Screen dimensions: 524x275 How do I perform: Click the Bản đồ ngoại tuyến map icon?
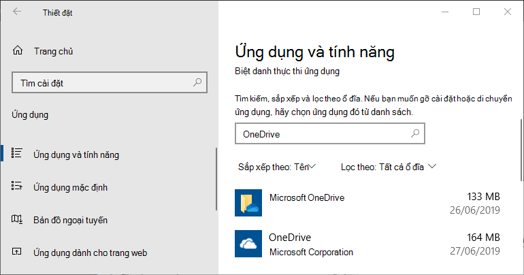[17, 219]
